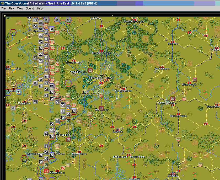Select the dark red unit stacked above Orel

tap(173, 98)
